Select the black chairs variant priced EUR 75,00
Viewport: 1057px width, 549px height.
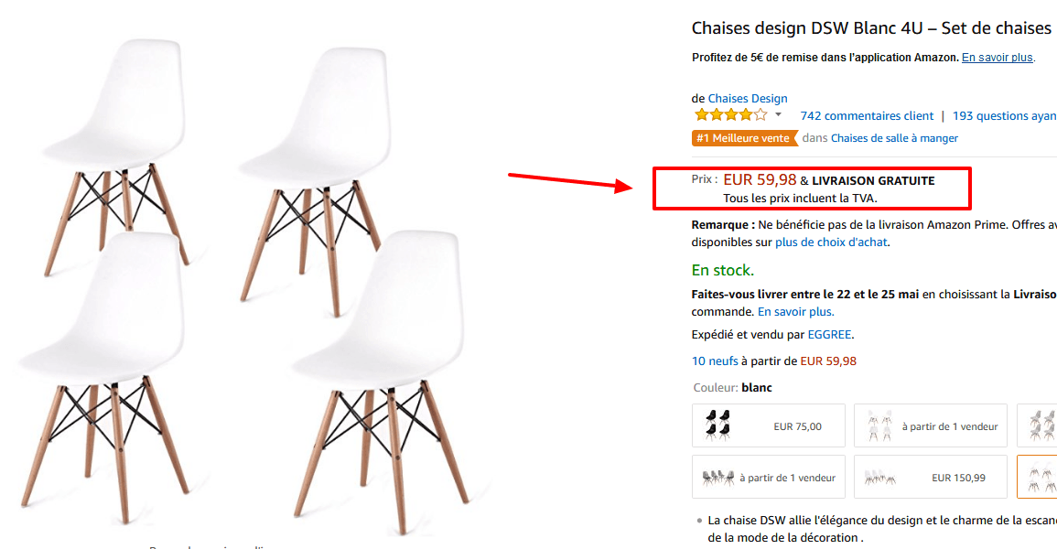(768, 425)
